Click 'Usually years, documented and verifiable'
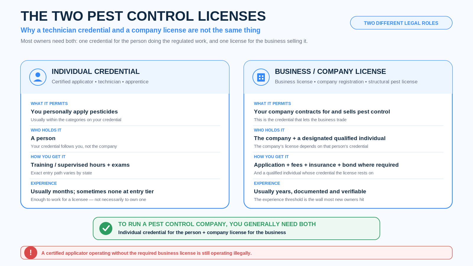Screen dimensions: 473x266 [310, 192]
